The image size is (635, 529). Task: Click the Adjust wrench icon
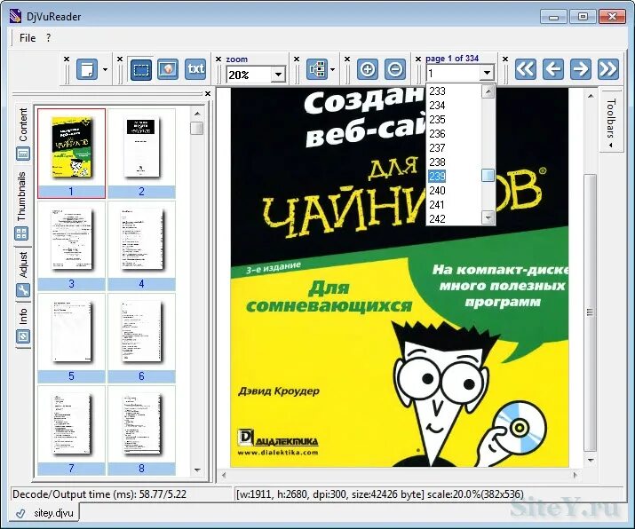[x=23, y=290]
